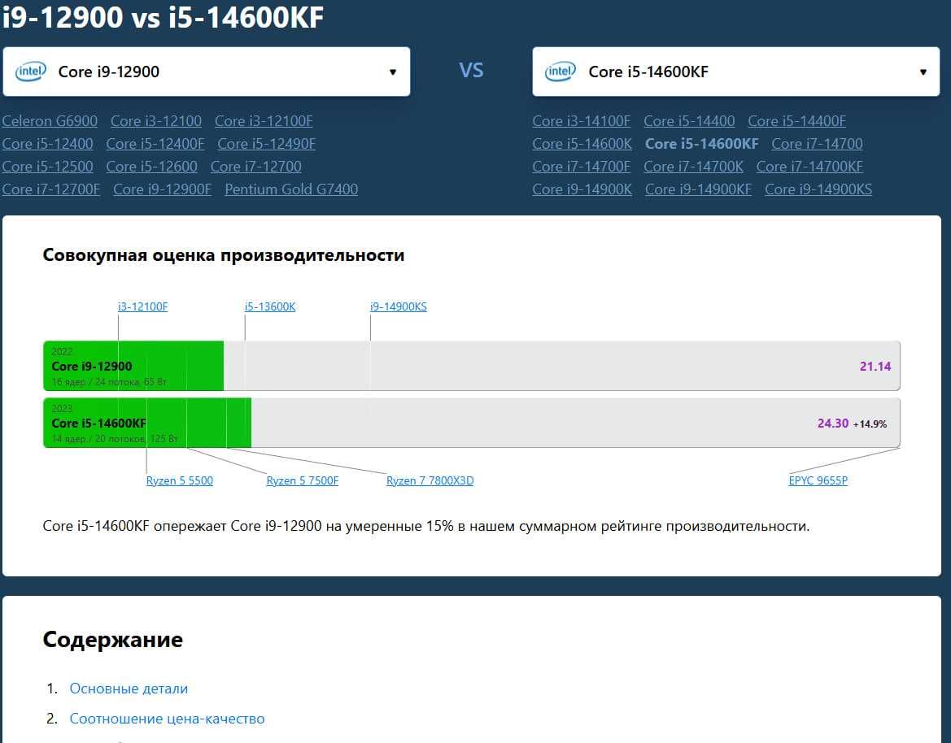Viewport: 951px width, 743px height.
Task: Go to Основные детали section
Action: pos(129,689)
